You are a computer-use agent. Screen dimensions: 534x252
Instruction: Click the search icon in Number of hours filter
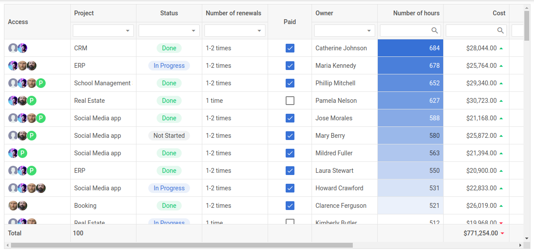click(435, 30)
